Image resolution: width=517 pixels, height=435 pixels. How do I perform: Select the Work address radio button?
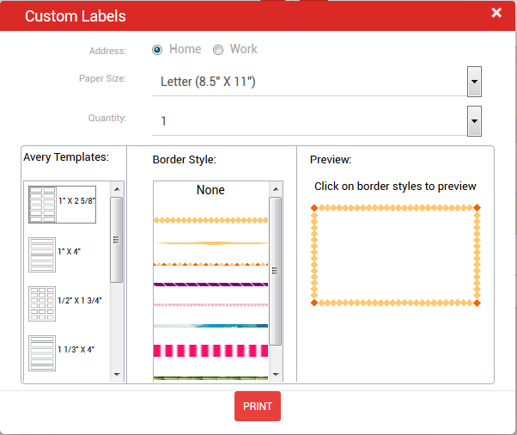click(x=218, y=50)
